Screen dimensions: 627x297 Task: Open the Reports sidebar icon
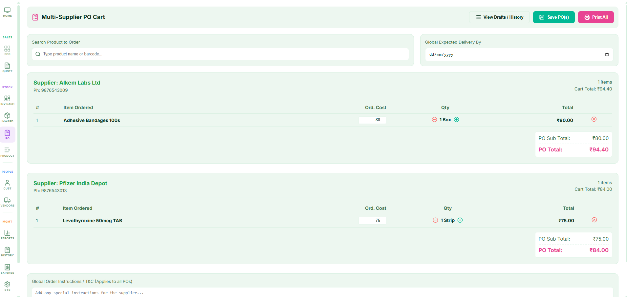(x=7, y=235)
